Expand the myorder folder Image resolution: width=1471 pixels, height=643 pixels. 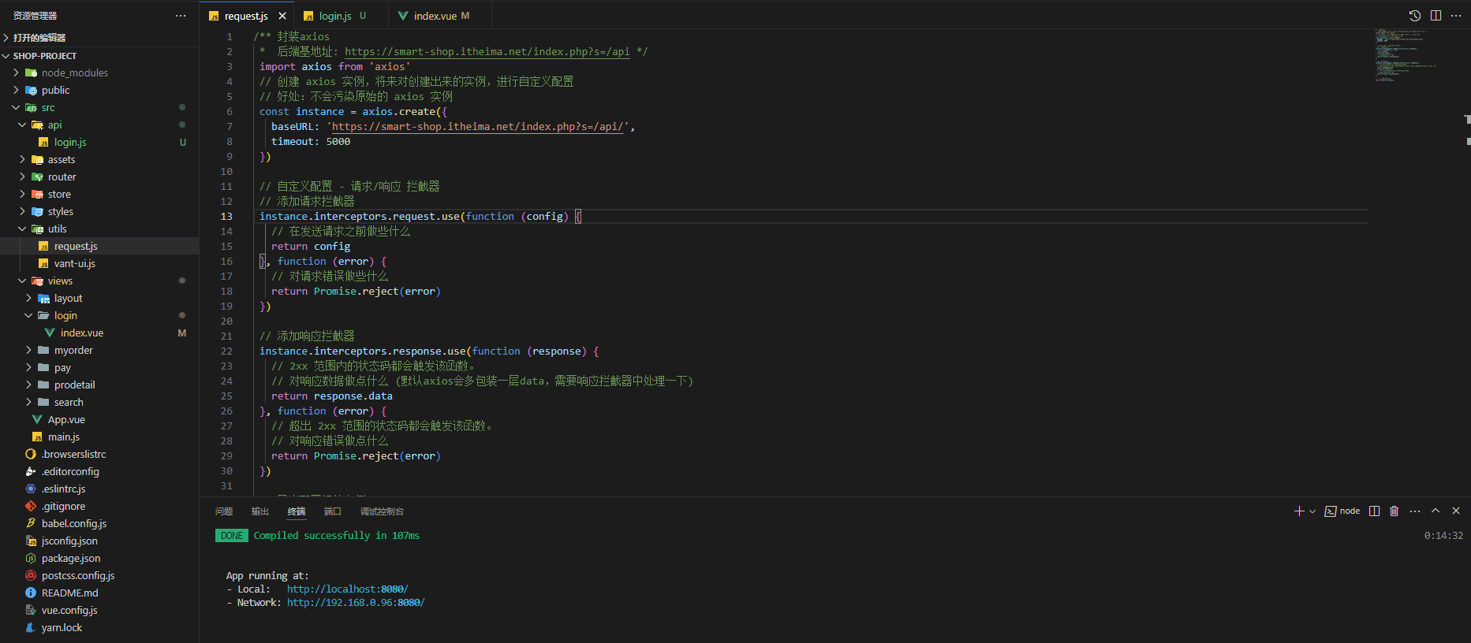(x=99, y=350)
